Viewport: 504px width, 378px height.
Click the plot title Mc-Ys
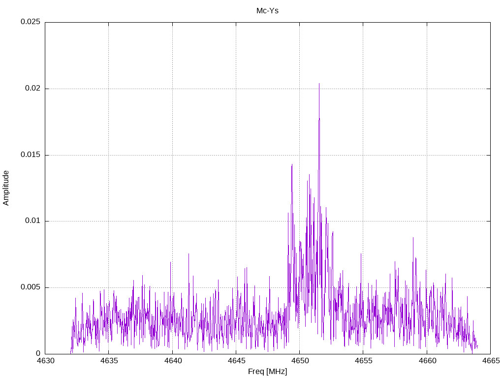[x=267, y=10]
